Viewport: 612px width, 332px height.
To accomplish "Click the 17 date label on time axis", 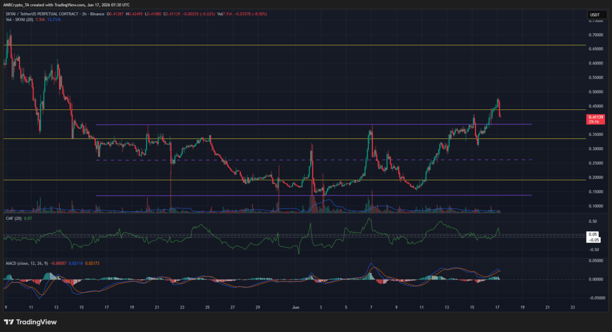I will (x=497, y=308).
